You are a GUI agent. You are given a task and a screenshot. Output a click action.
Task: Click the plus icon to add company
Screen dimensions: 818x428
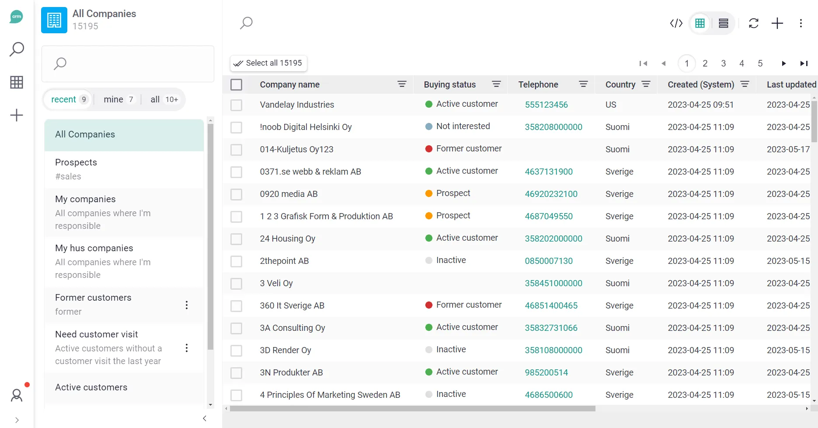coord(777,23)
